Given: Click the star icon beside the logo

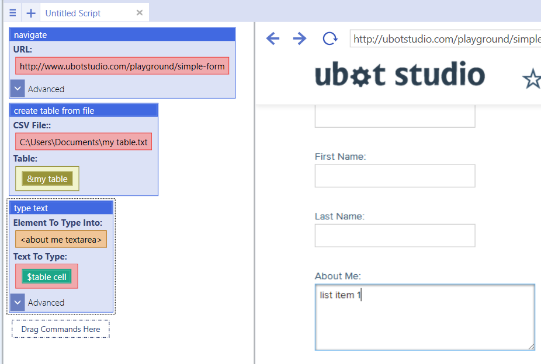Looking at the screenshot, I should coord(532,79).
